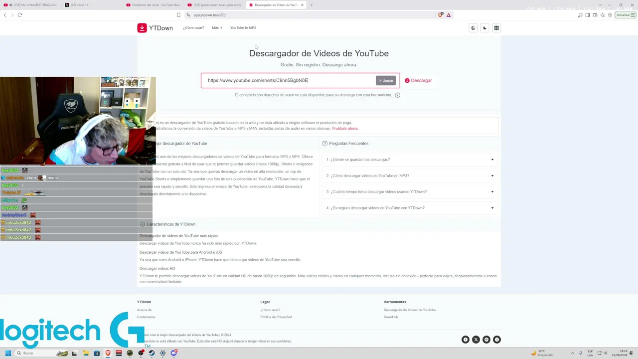Open Brave Shields lion icon

[x=440, y=15]
